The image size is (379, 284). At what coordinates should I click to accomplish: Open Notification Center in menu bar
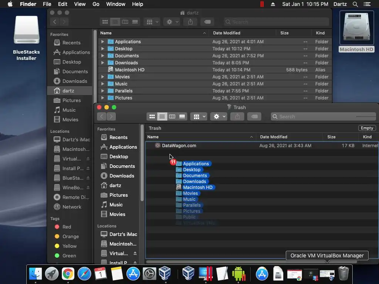(367, 4)
